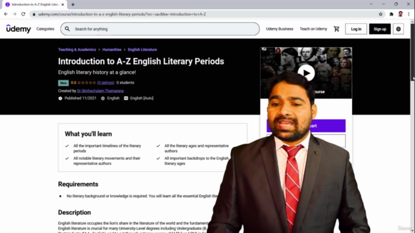415x233 pixels.
Task: Open the Chrome profile avatar
Action: pyautogui.click(x=401, y=14)
